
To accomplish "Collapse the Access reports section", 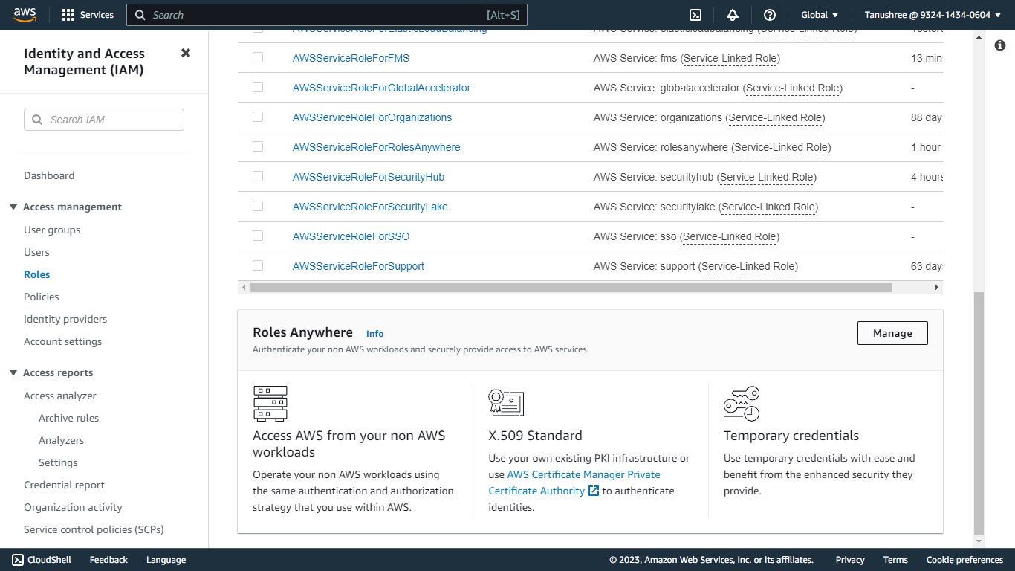I will coord(13,372).
